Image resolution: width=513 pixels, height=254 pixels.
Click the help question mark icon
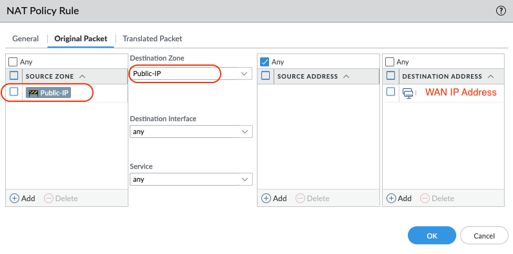(x=501, y=11)
